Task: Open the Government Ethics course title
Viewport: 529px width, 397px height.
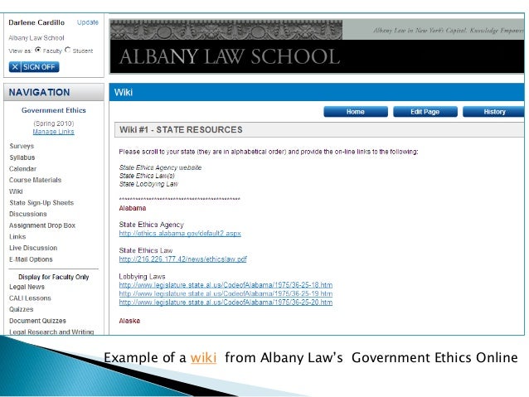Action: click(x=54, y=110)
